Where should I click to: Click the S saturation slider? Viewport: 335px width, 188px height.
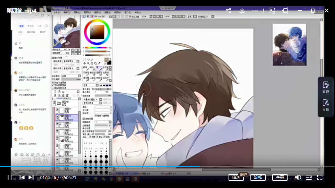pos(96,51)
